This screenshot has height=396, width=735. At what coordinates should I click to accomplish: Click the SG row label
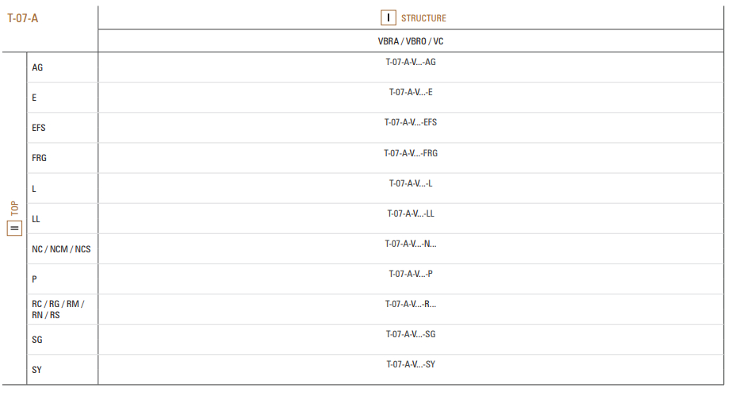pyautogui.click(x=37, y=340)
